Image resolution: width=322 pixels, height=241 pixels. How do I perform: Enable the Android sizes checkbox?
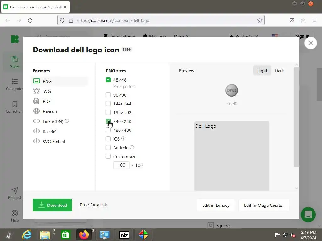point(108,147)
